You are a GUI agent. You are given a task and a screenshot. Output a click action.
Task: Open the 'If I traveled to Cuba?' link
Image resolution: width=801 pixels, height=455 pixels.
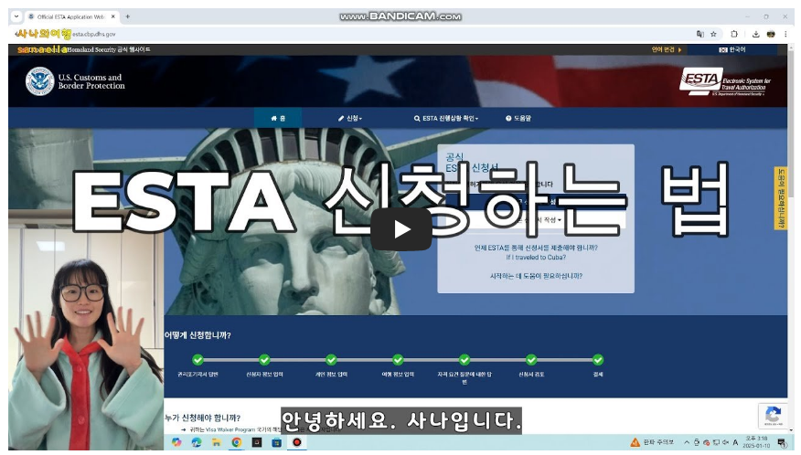tap(536, 258)
